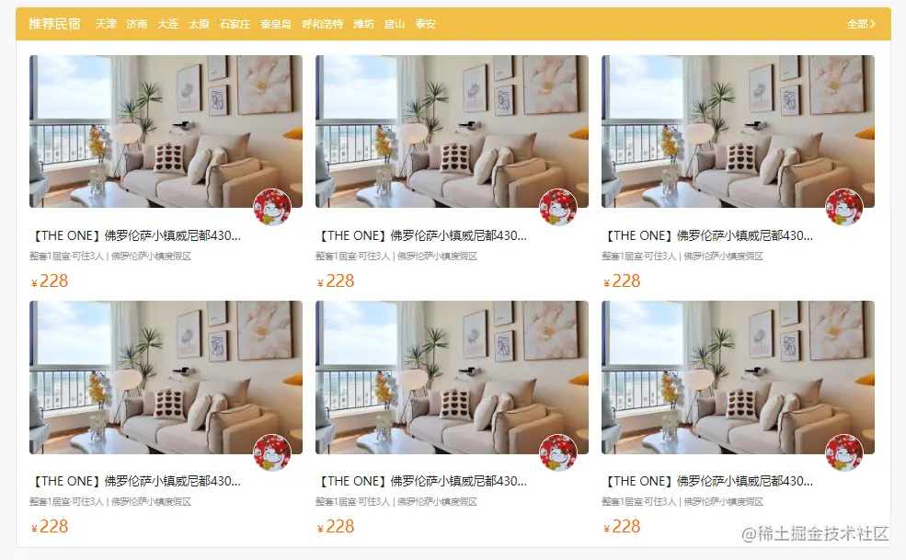The image size is (906, 560).
Task: Choose the 石家庄 city tab
Action: [235, 24]
